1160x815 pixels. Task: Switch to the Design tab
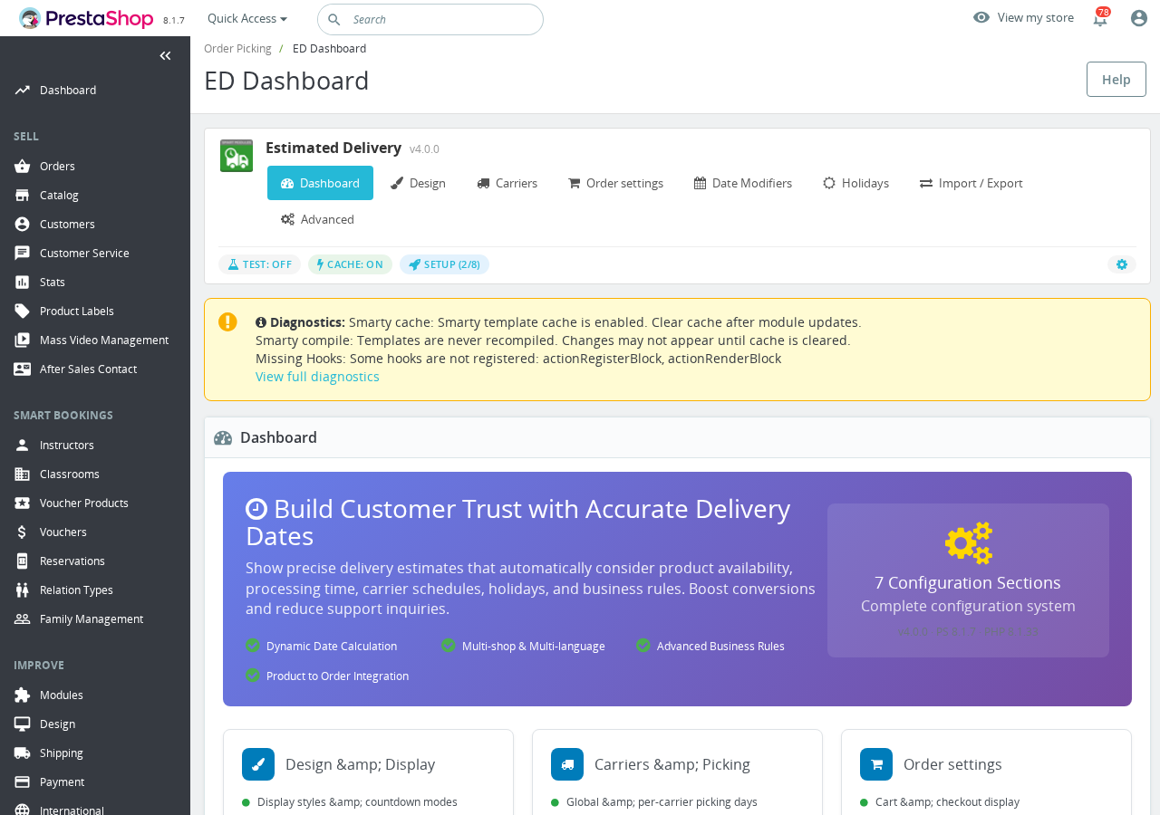[418, 183]
